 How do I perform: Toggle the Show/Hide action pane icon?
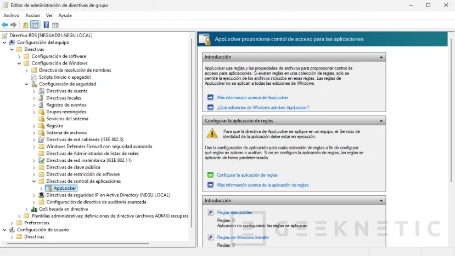pyautogui.click(x=55, y=25)
